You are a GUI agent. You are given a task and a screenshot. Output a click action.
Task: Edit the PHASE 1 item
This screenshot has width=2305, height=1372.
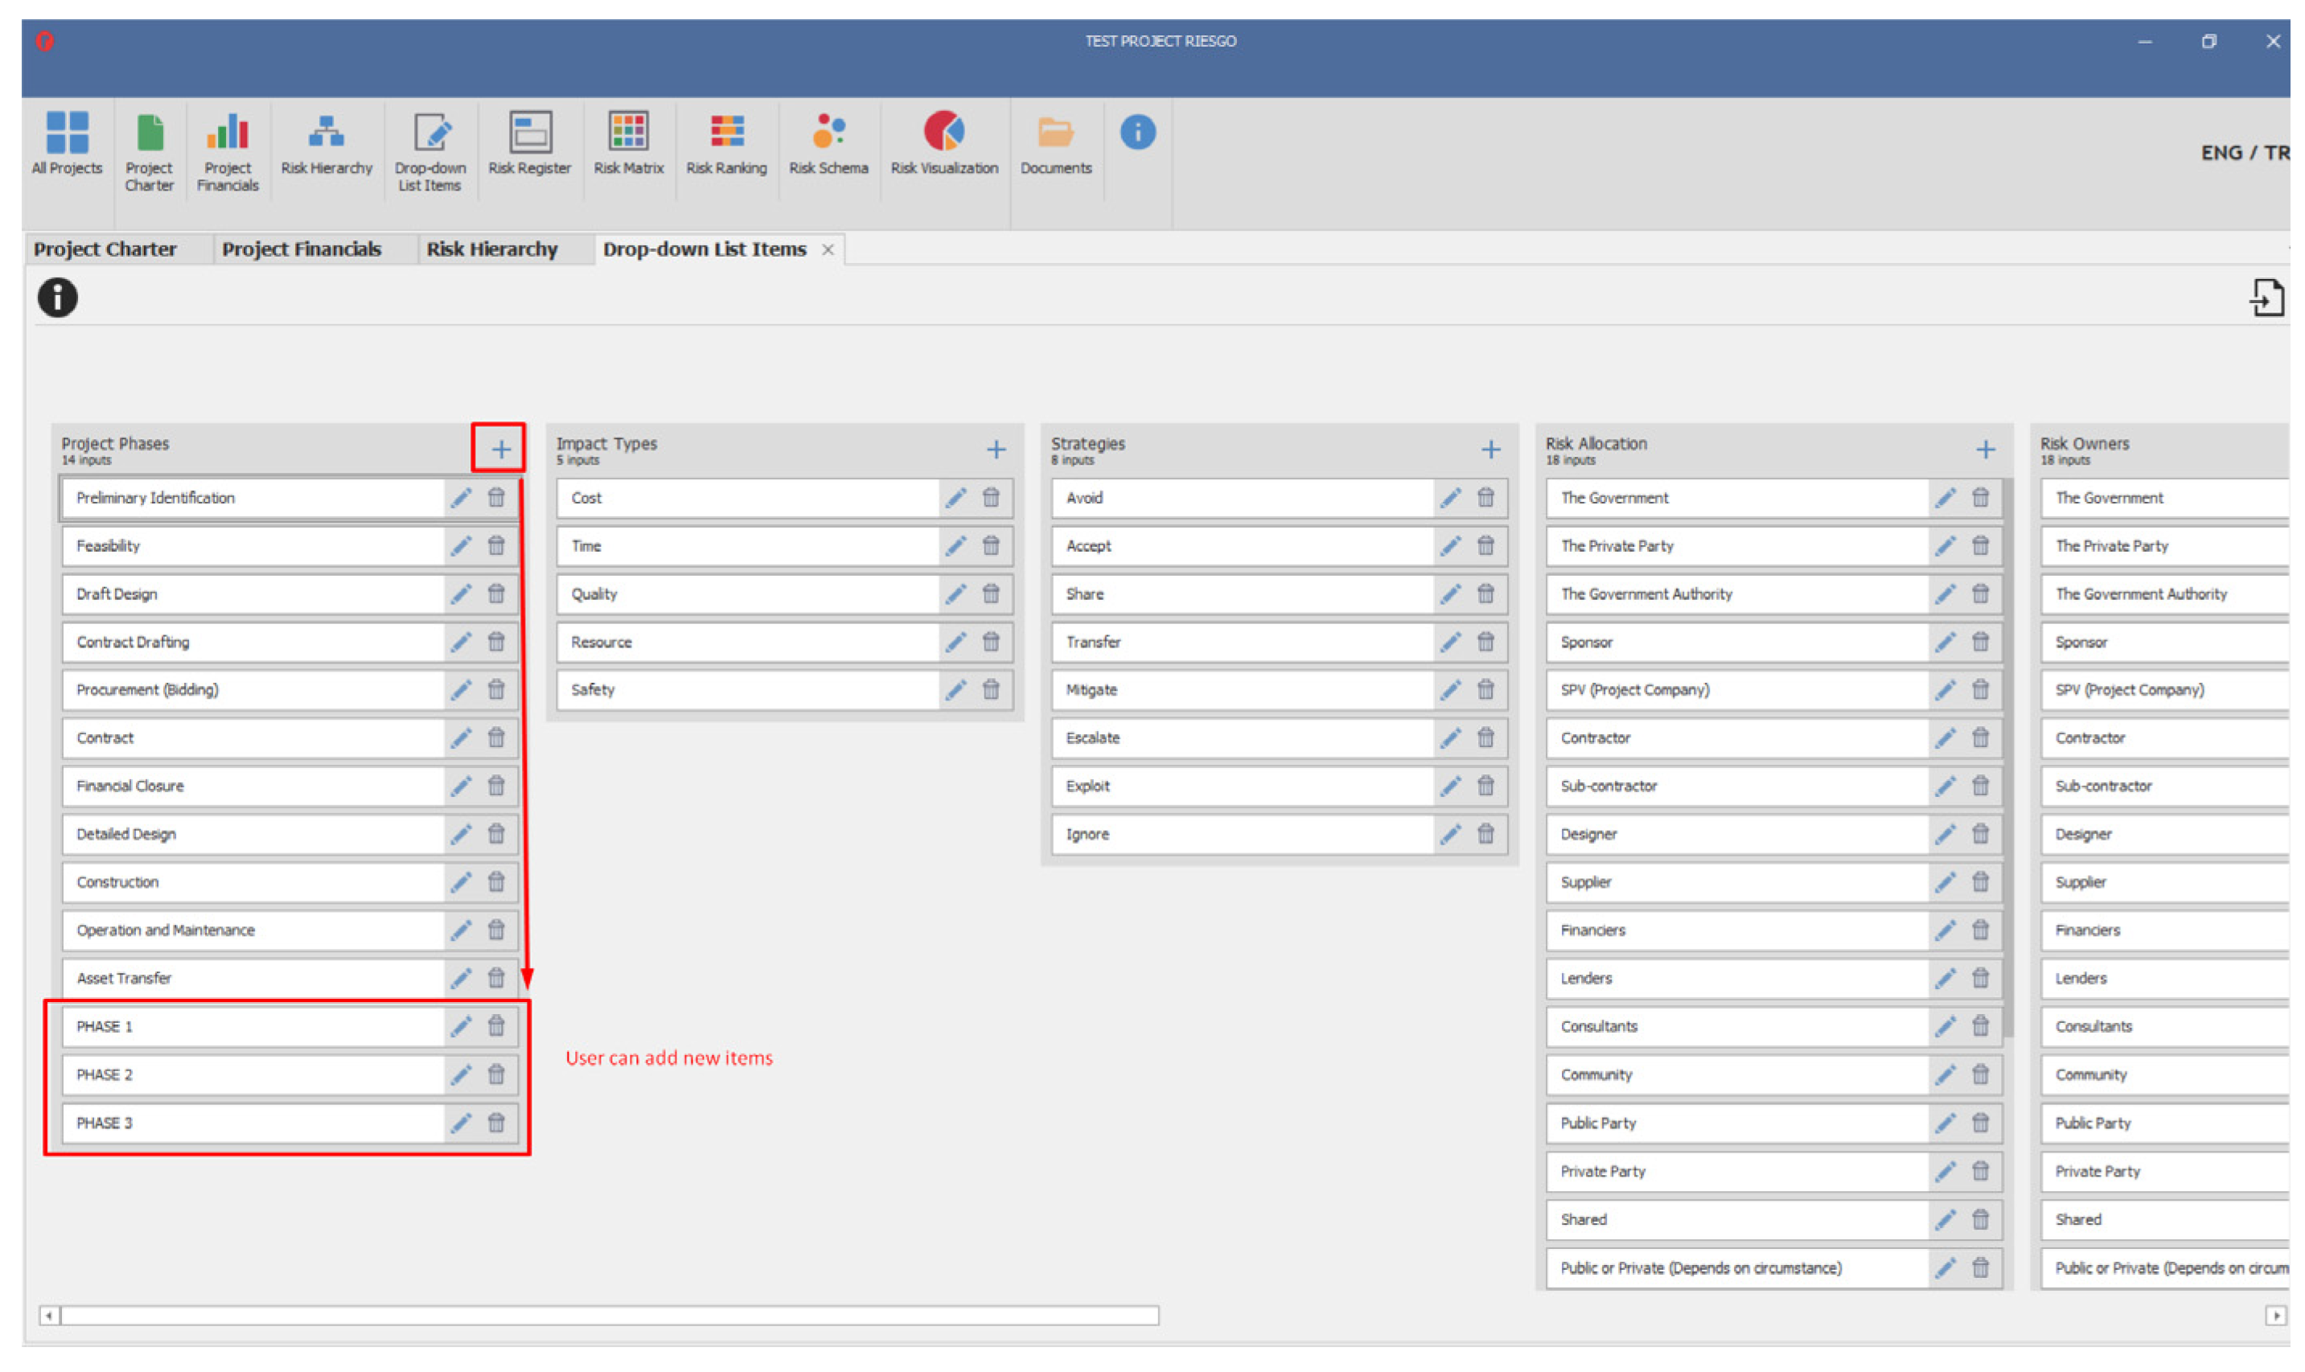pyautogui.click(x=461, y=1025)
